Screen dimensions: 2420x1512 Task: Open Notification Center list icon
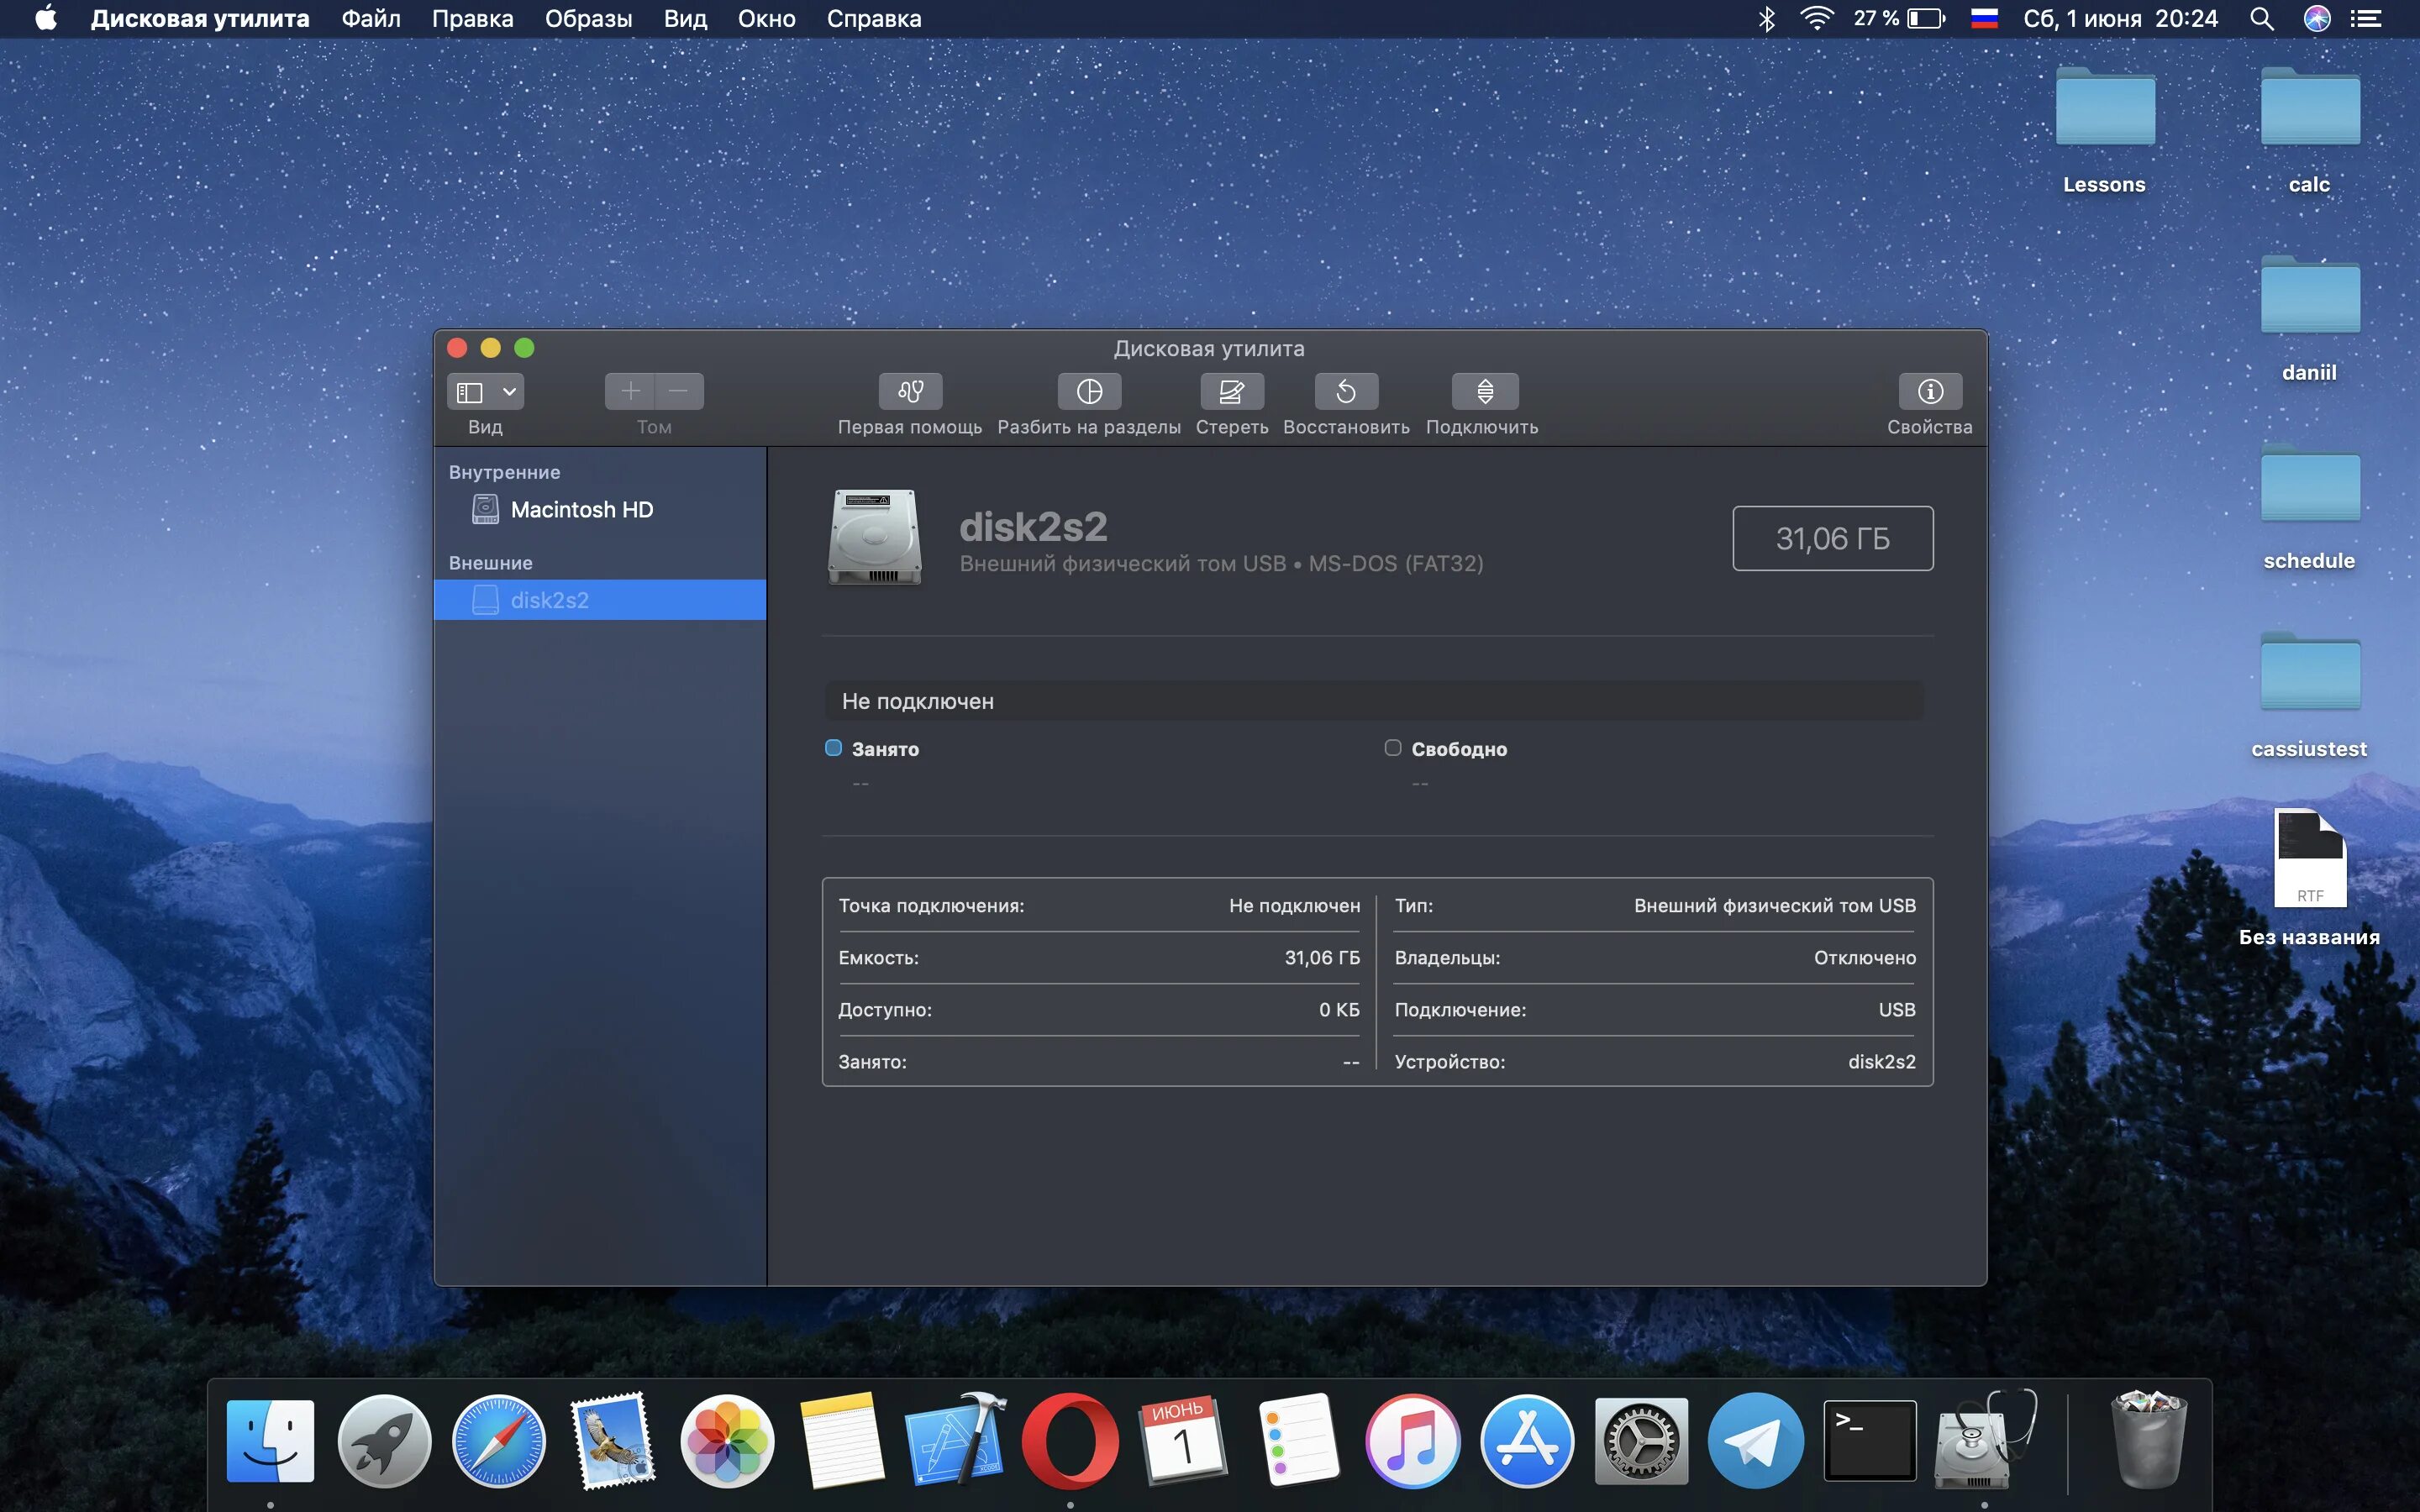coord(2365,19)
